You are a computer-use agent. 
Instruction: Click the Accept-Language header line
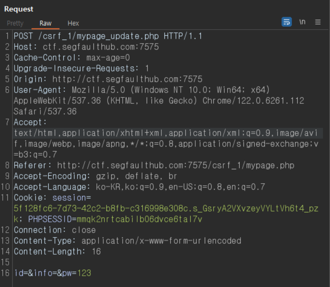[x=139, y=187]
